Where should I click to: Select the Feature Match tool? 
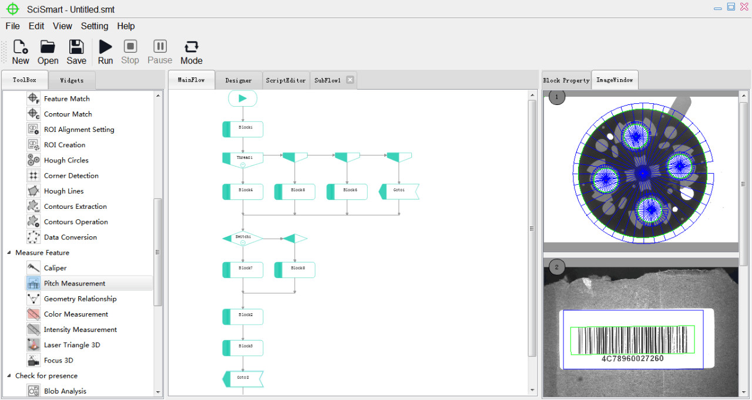pyautogui.click(x=67, y=99)
